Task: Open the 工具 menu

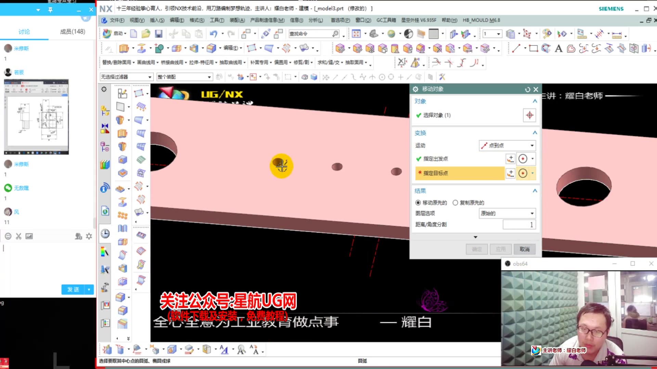Action: tap(217, 20)
